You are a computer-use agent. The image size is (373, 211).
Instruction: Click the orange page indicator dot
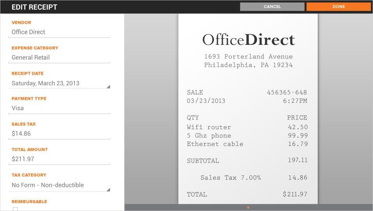tap(248, 207)
